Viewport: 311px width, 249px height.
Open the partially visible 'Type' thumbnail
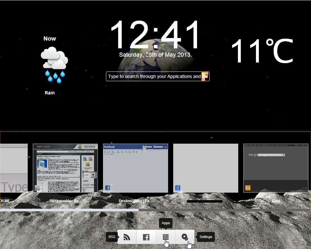click(x=14, y=168)
